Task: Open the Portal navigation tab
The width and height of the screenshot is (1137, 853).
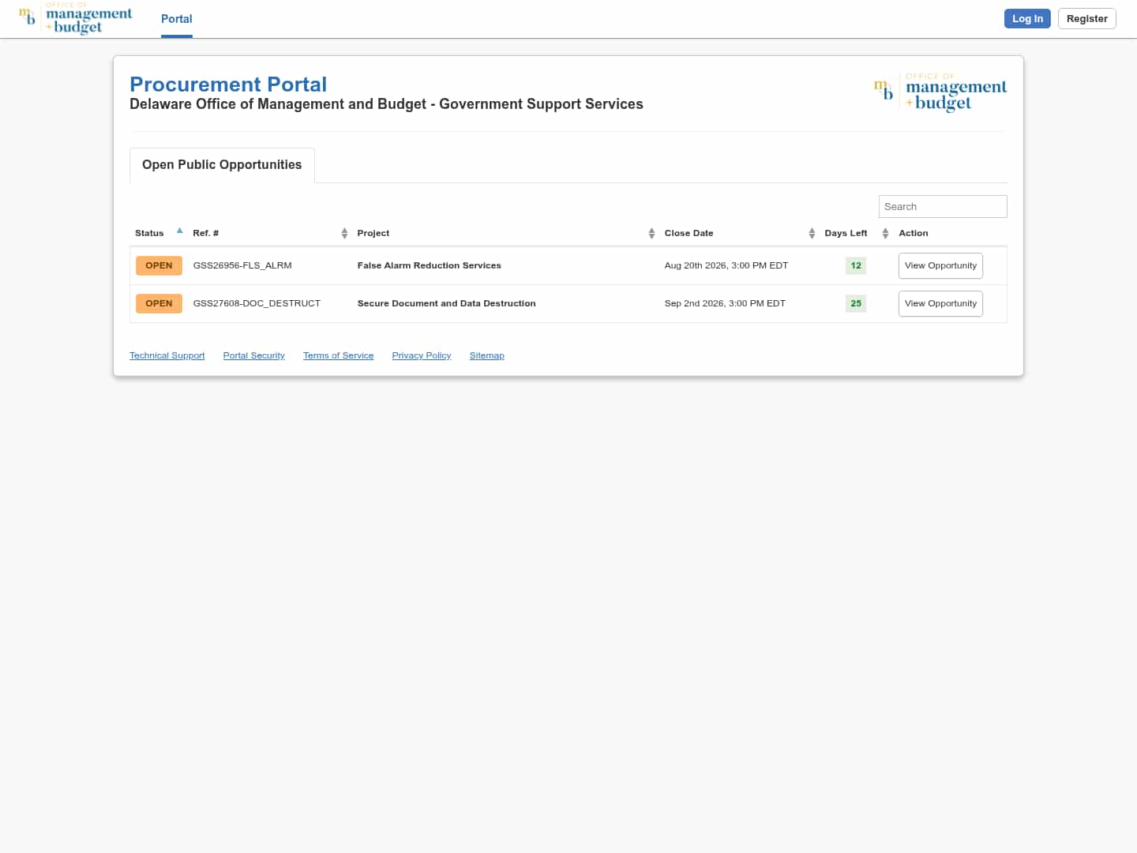Action: [x=177, y=19]
